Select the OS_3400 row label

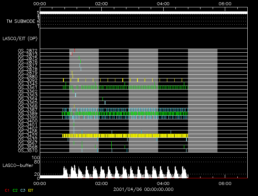point(28,121)
